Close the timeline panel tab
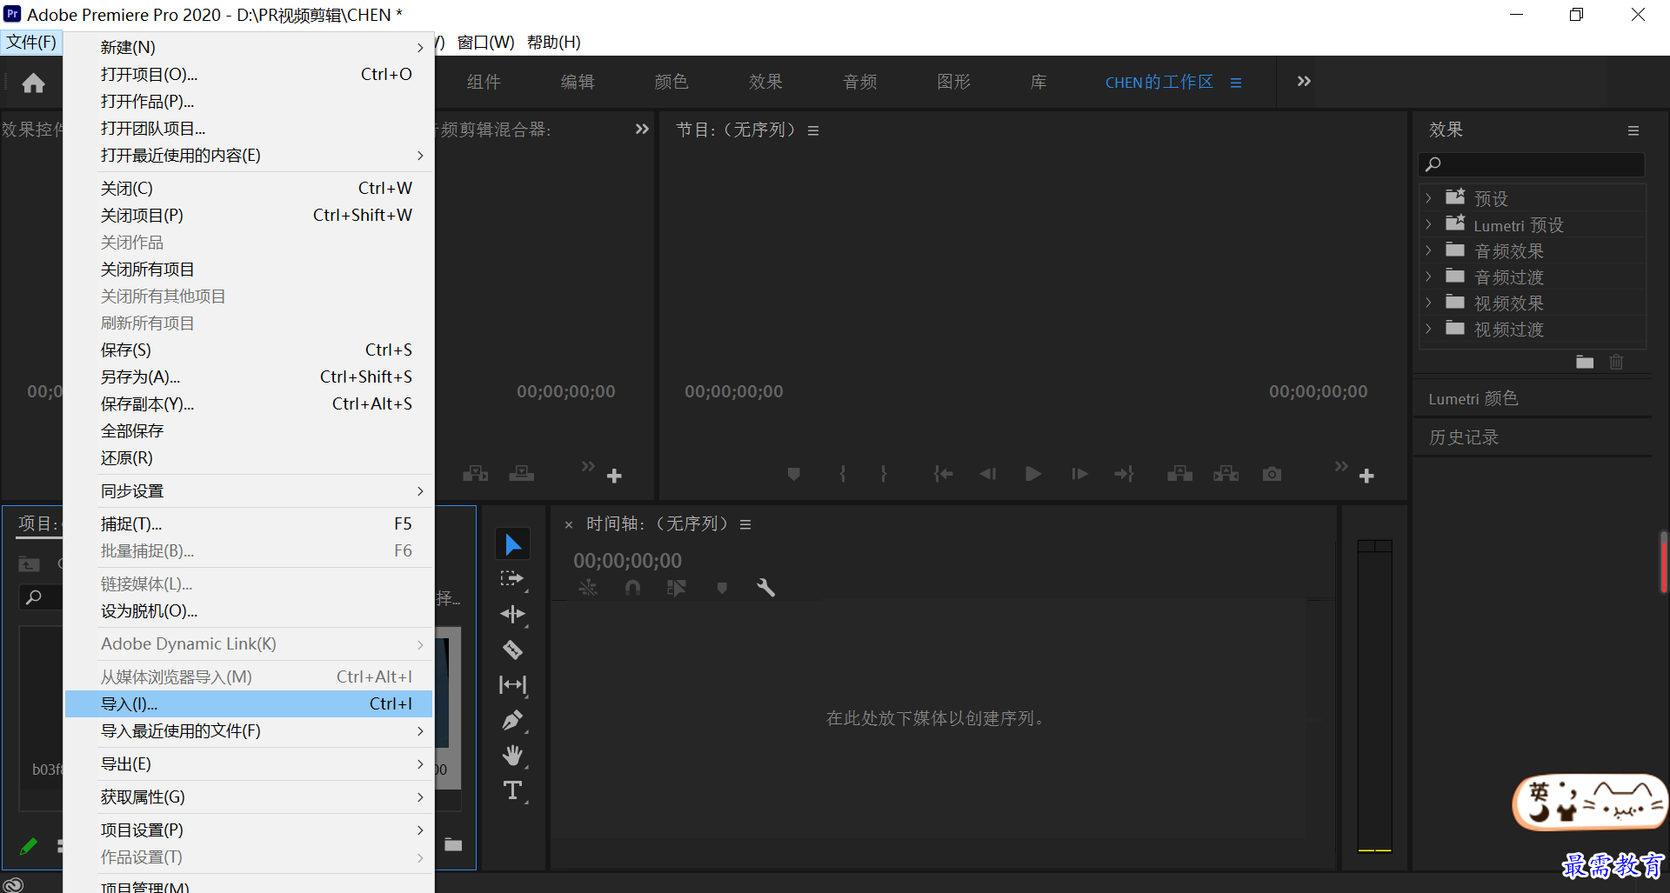 pyautogui.click(x=569, y=525)
